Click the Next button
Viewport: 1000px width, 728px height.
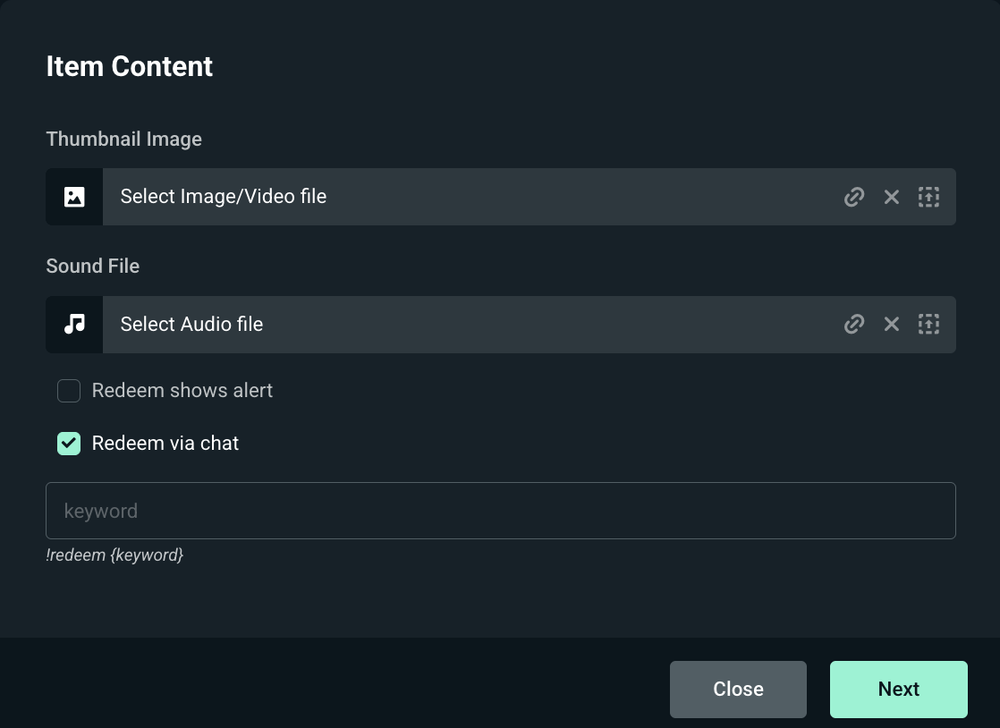[899, 690]
